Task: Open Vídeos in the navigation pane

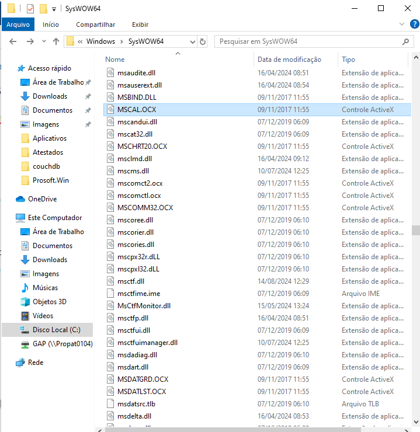Action: (43, 316)
